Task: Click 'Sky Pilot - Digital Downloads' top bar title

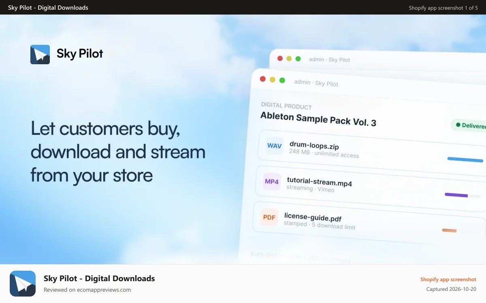Action: point(48,8)
